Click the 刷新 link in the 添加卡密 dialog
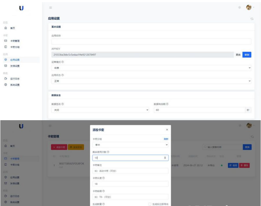 (166, 139)
